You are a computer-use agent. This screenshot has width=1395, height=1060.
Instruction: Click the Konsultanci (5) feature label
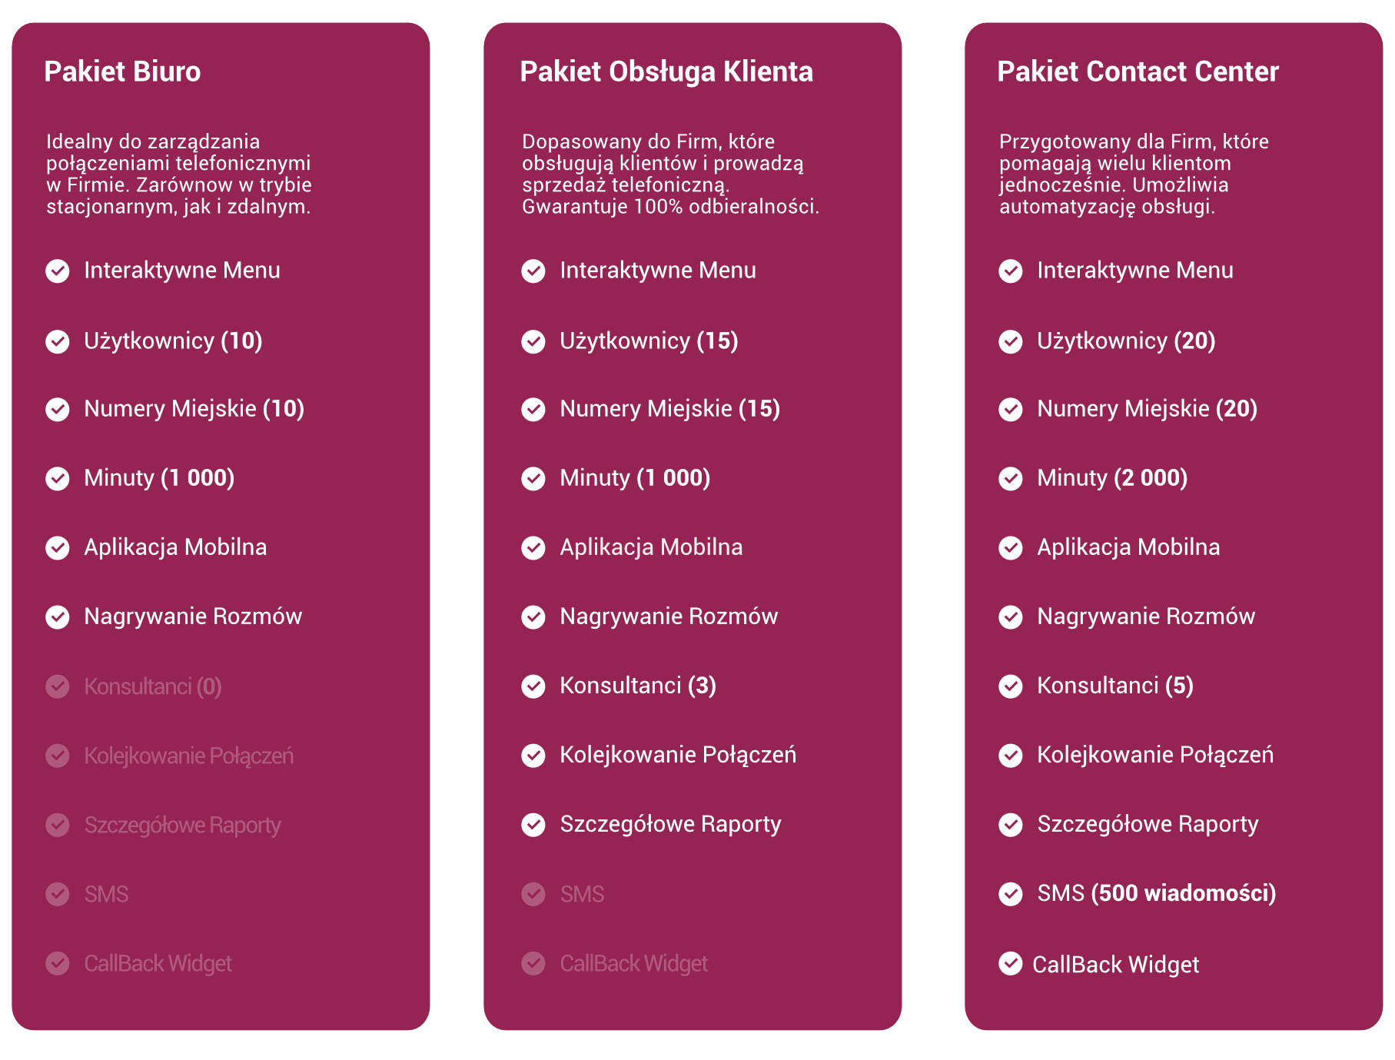point(1115,686)
